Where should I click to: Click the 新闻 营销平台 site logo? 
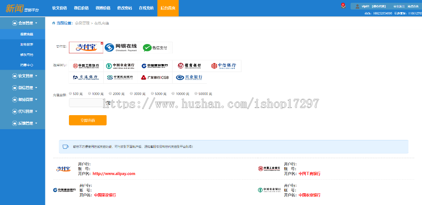22,8
